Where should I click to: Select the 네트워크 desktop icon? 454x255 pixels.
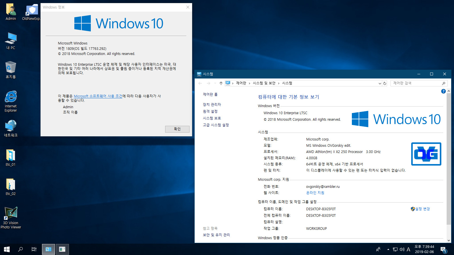click(11, 128)
